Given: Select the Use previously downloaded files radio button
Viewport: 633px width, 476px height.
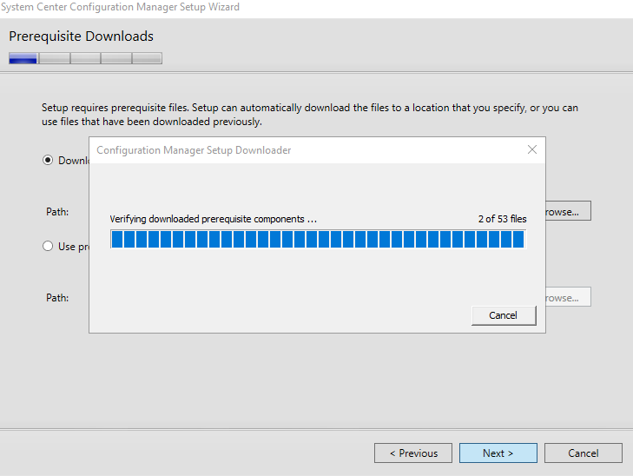Looking at the screenshot, I should 48,246.
